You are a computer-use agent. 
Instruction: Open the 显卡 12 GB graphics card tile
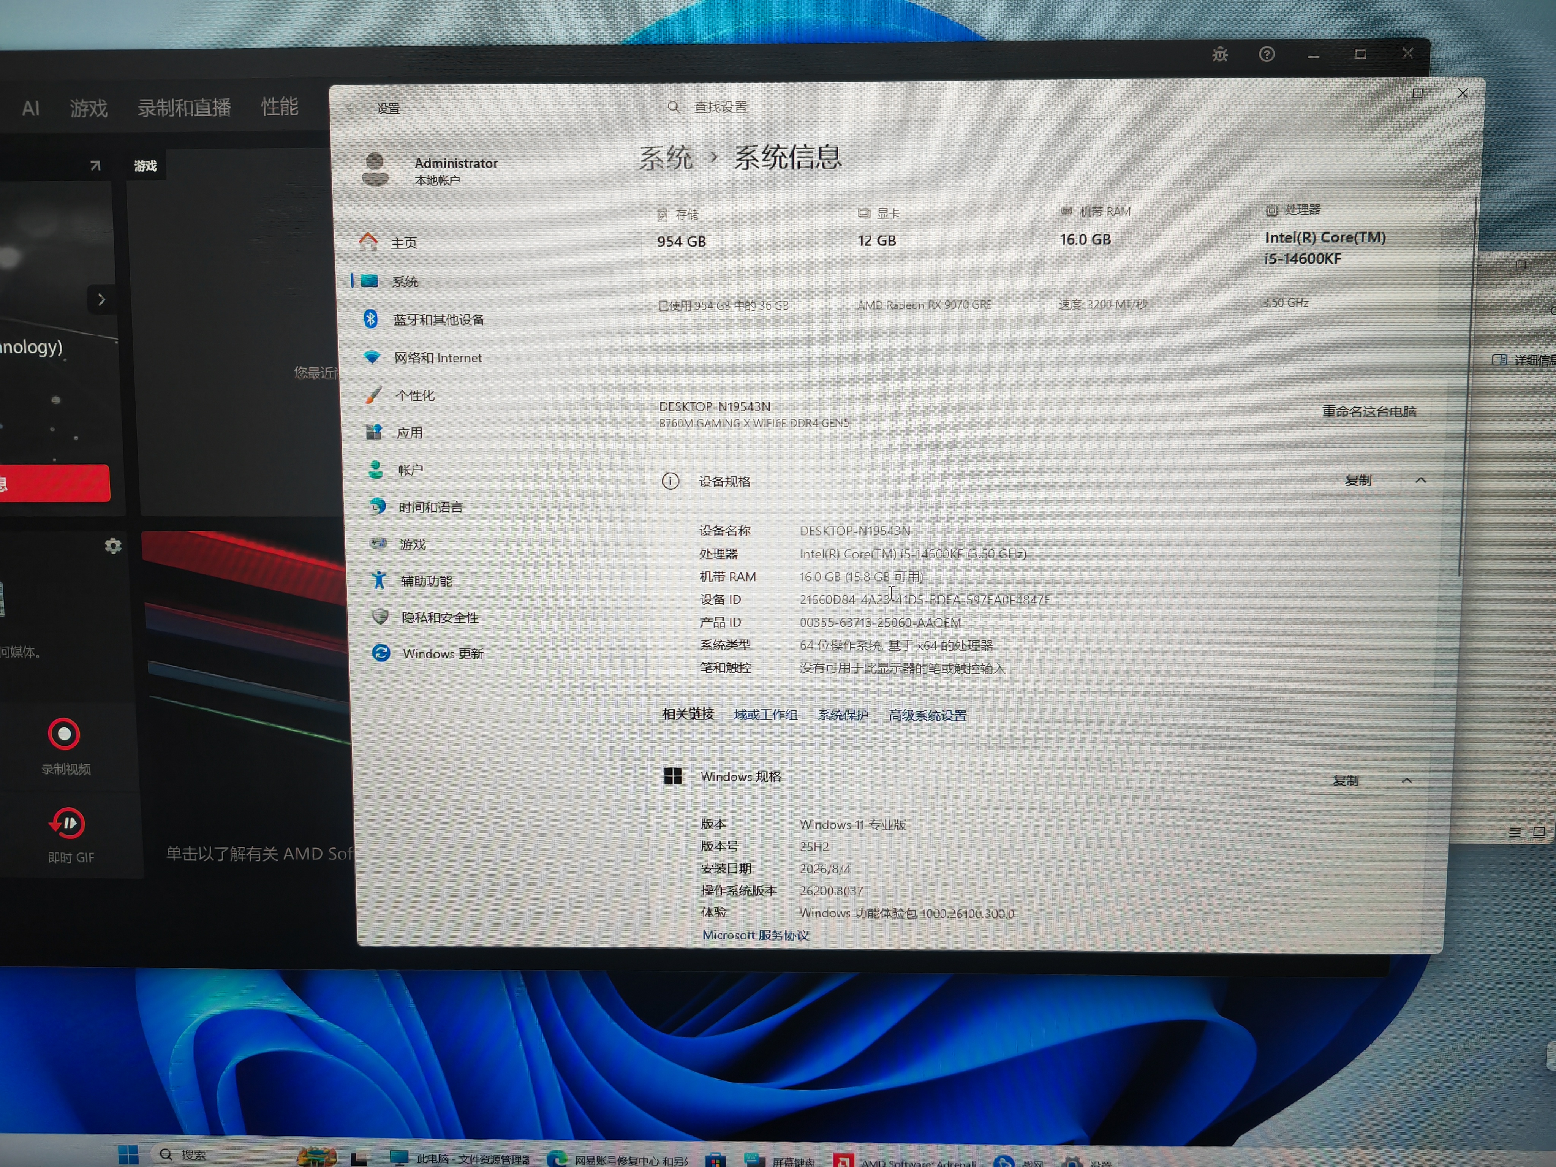click(937, 259)
